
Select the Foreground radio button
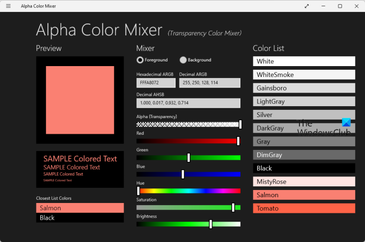(140, 60)
